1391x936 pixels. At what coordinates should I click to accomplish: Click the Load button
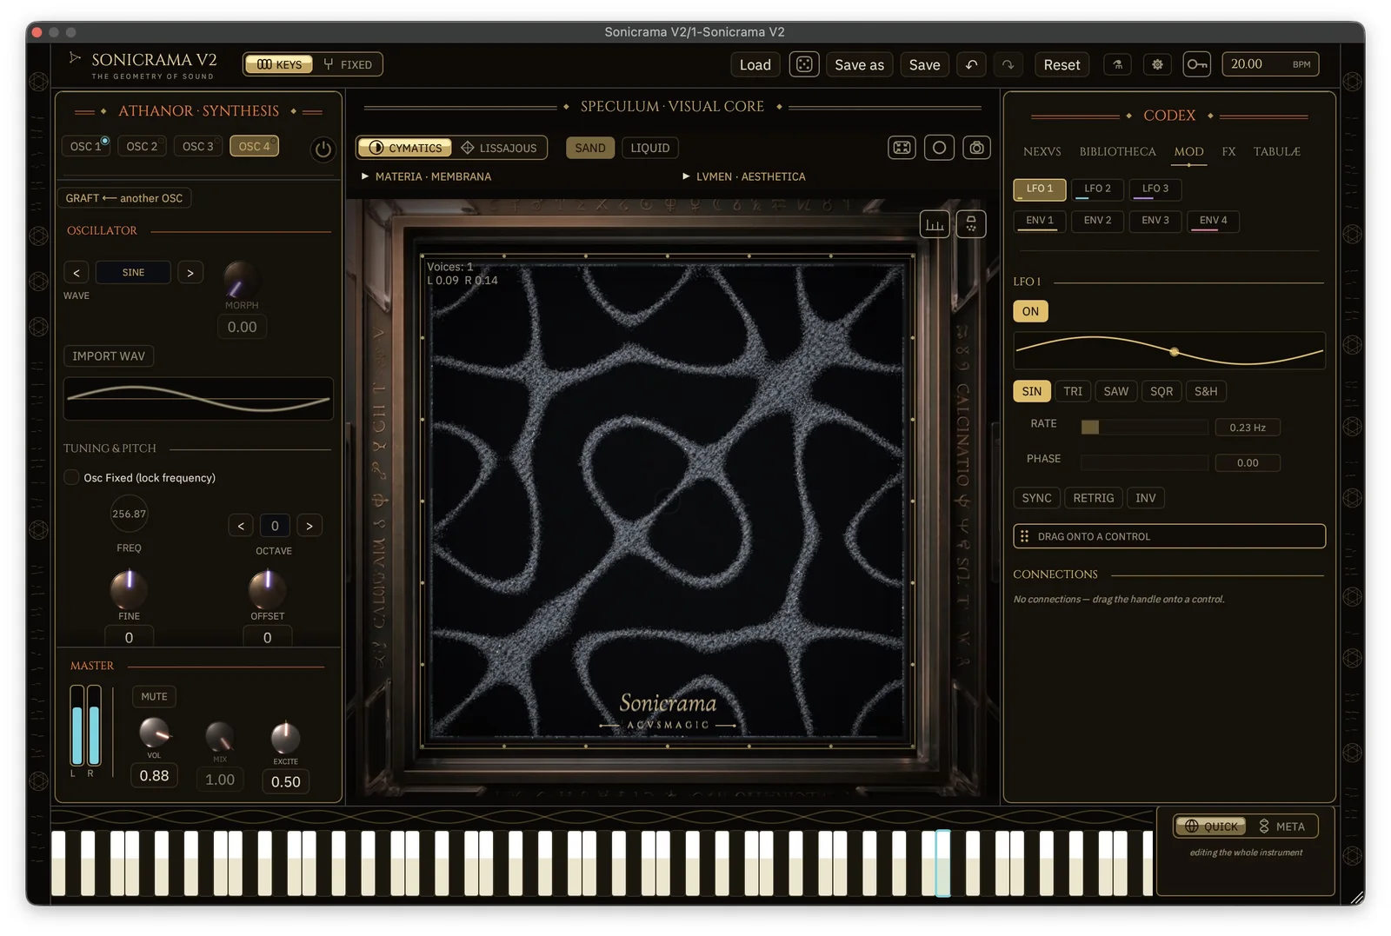(755, 64)
